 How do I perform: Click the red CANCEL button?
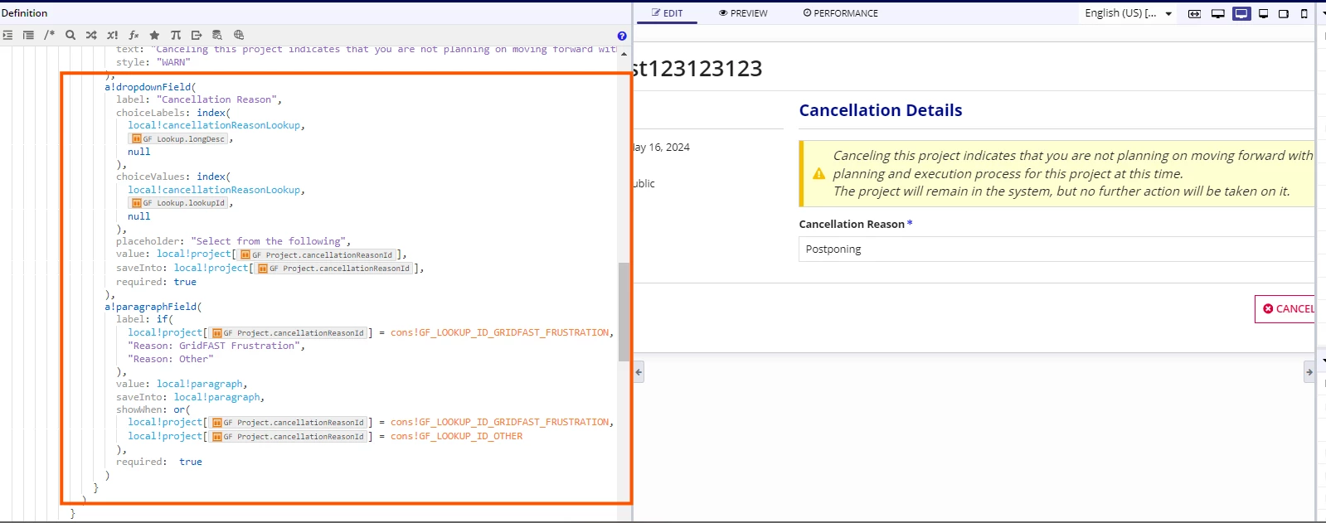pyautogui.click(x=1285, y=308)
